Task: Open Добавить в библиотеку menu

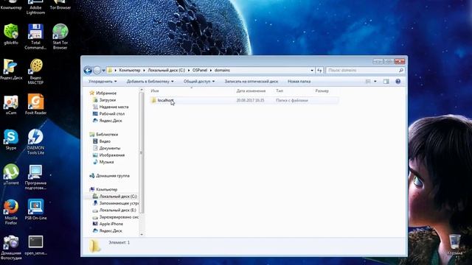Action: tap(150, 82)
